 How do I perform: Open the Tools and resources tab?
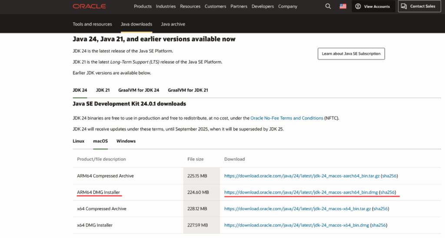tap(92, 24)
